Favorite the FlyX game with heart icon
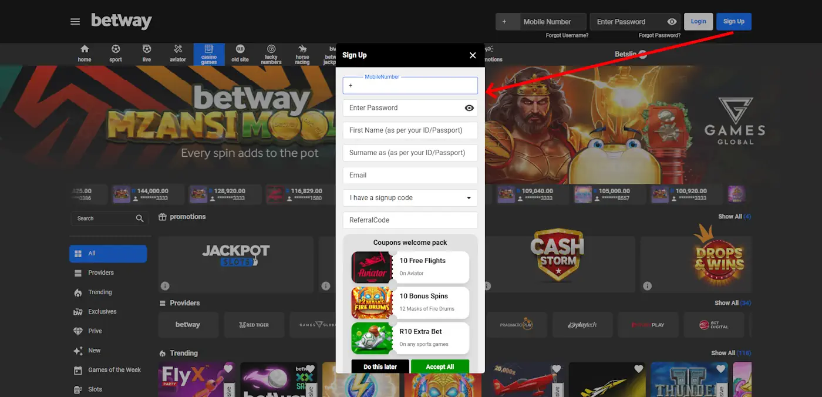Image resolution: width=822 pixels, height=397 pixels. pyautogui.click(x=228, y=369)
